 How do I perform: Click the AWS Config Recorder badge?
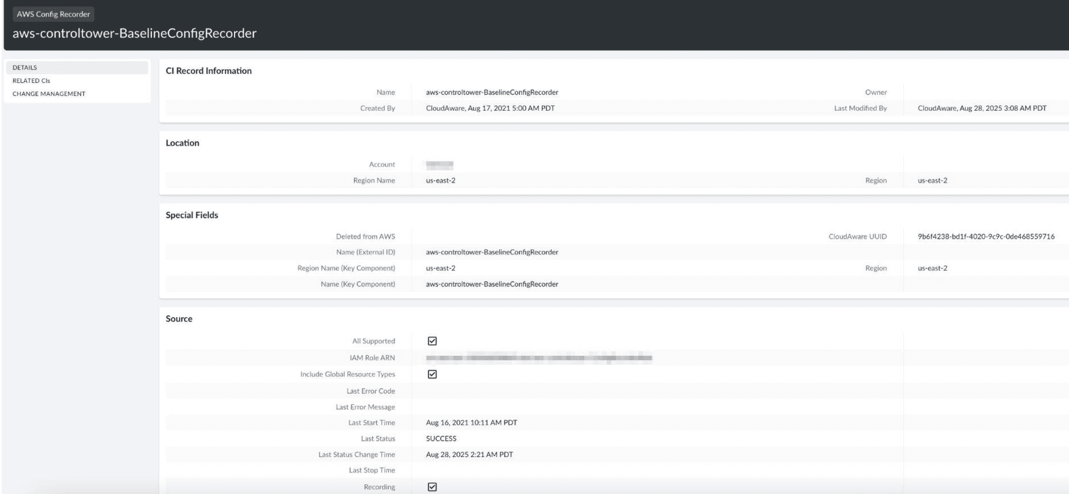pos(53,14)
